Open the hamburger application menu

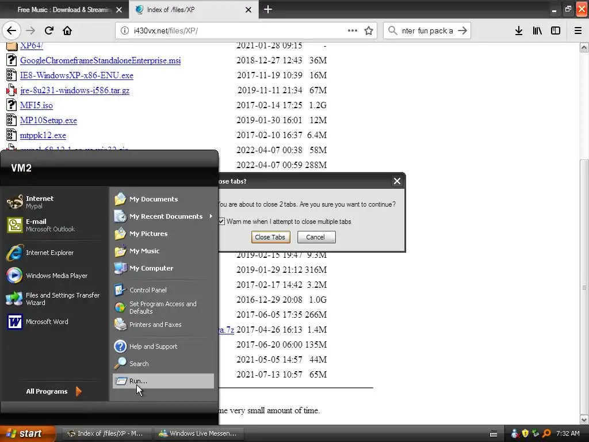point(578,31)
